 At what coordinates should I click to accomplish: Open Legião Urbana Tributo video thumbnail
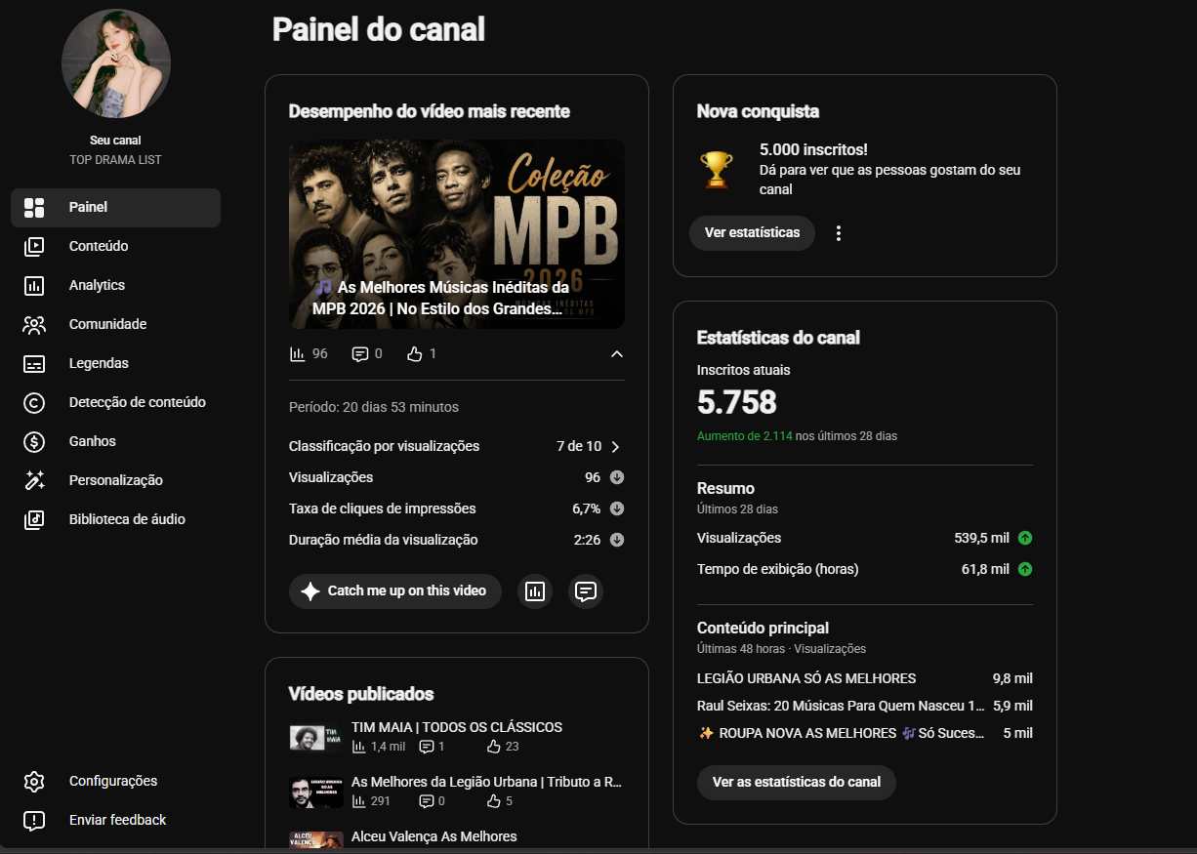coord(316,793)
